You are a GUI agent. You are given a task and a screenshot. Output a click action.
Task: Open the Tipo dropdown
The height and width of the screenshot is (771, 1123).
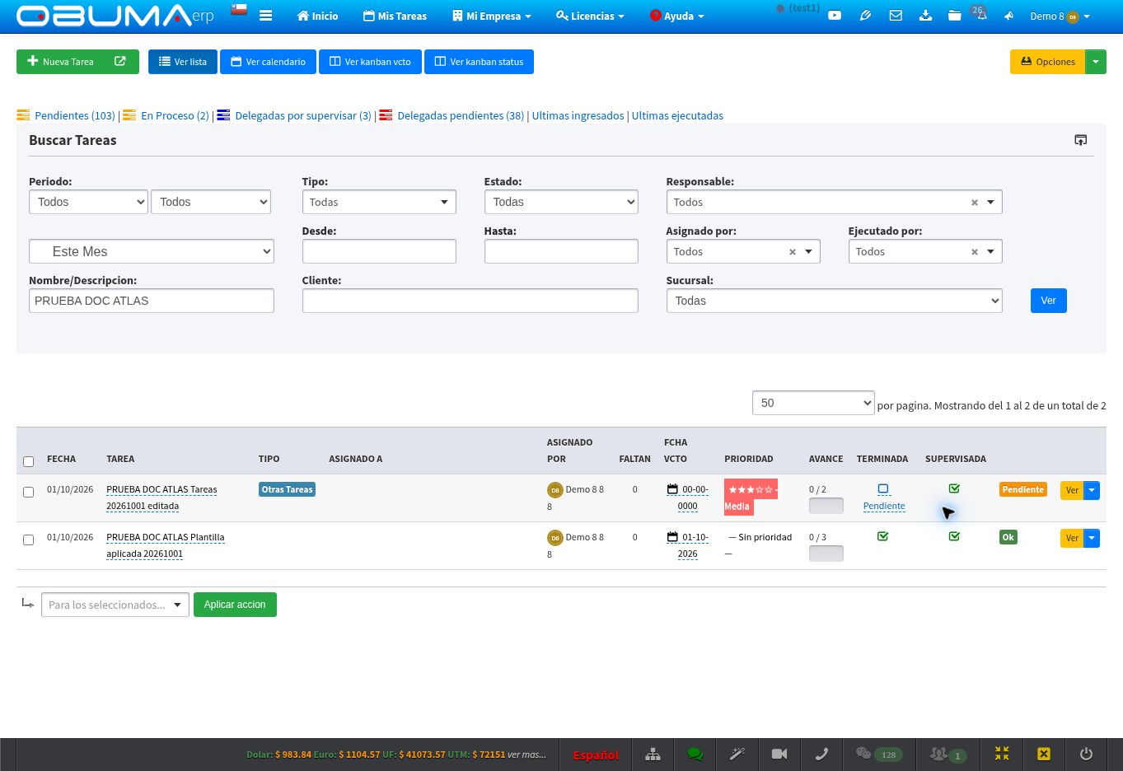[379, 202]
